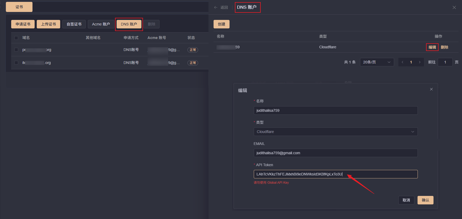Click 取消 in the edit dialog
Screen dimensions: 462x219
[406, 200]
